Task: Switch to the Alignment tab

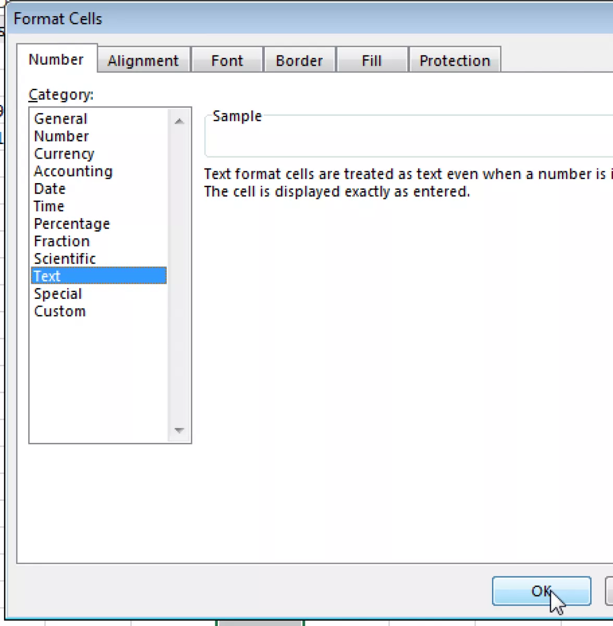Action: 143,61
